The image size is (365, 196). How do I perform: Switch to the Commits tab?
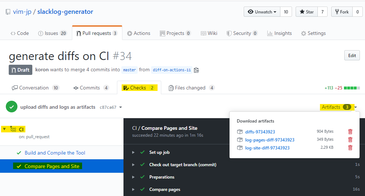click(91, 88)
